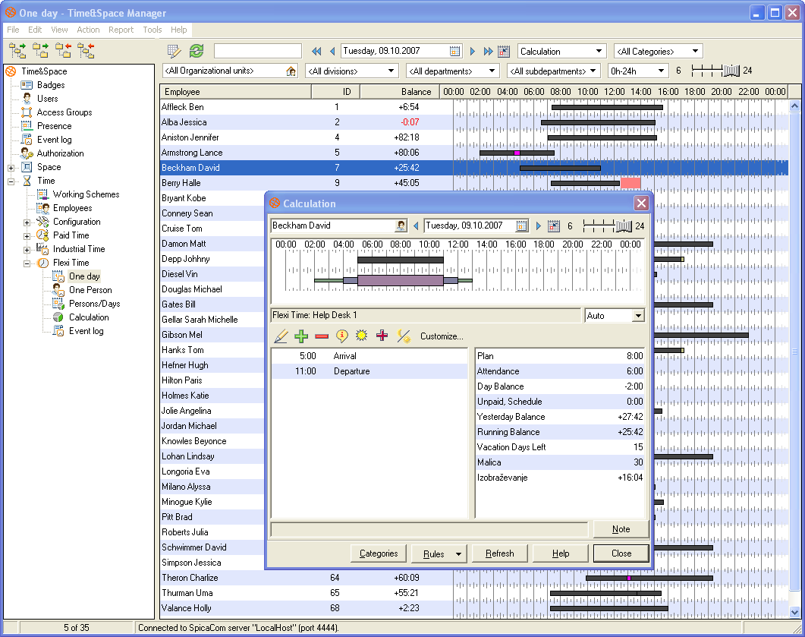This screenshot has height=637, width=805.
Task: Click the green plus add event icon
Action: click(301, 336)
